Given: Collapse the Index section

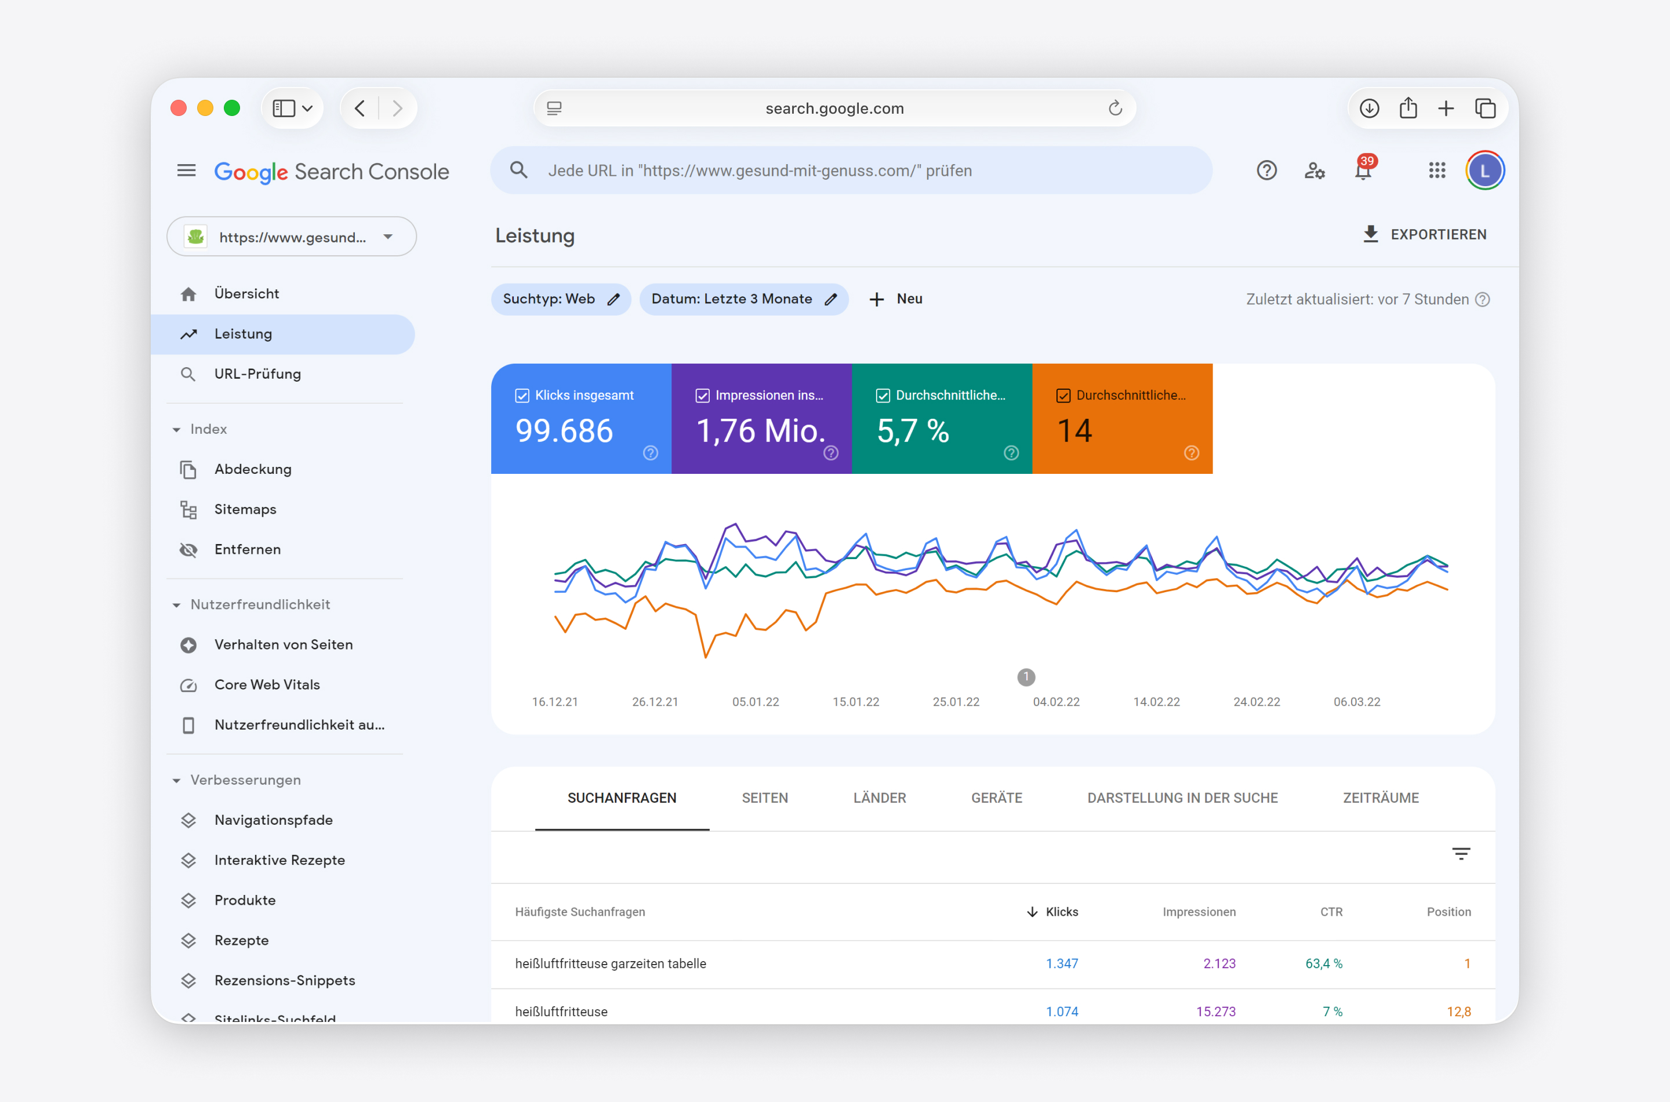Looking at the screenshot, I should coord(176,429).
